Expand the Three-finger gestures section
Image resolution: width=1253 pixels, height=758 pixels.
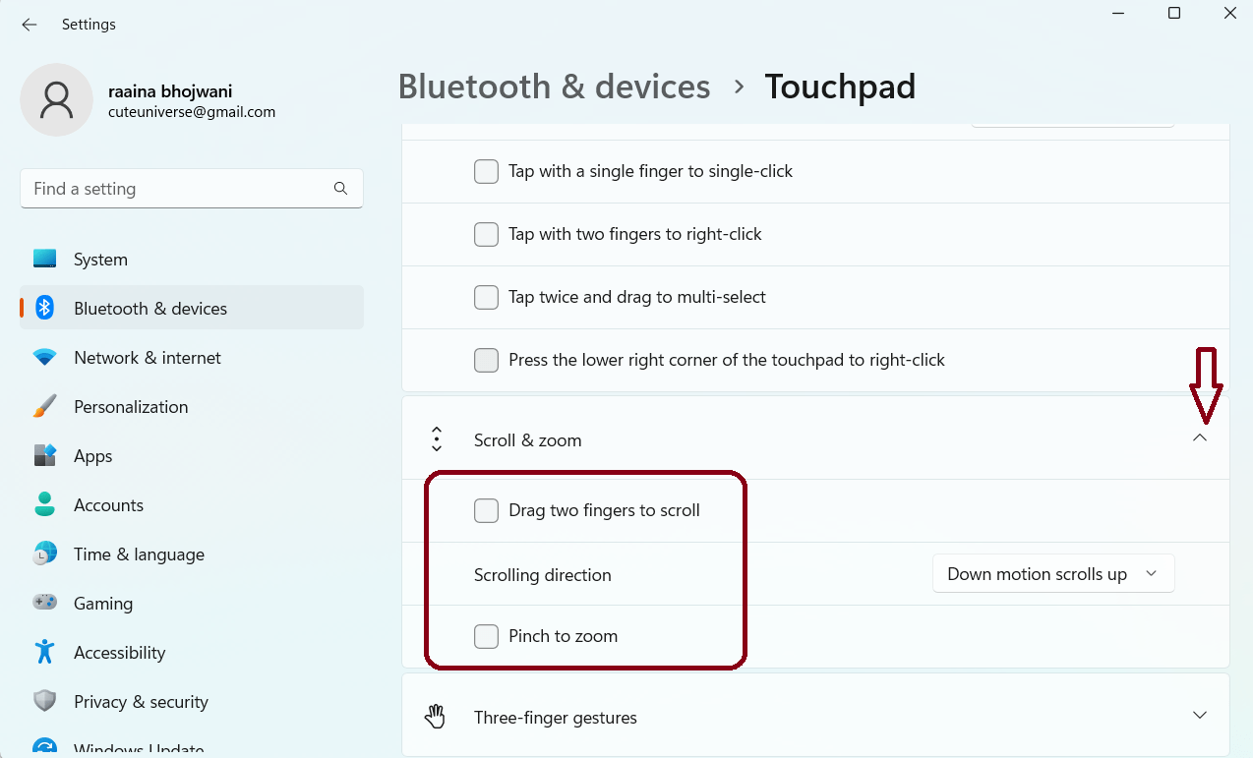coord(1200,716)
